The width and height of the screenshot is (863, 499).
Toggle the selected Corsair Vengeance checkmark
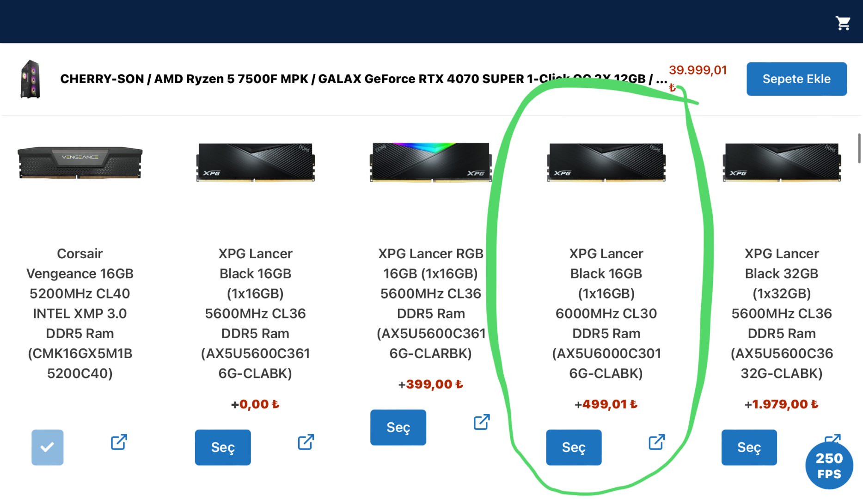(x=48, y=447)
